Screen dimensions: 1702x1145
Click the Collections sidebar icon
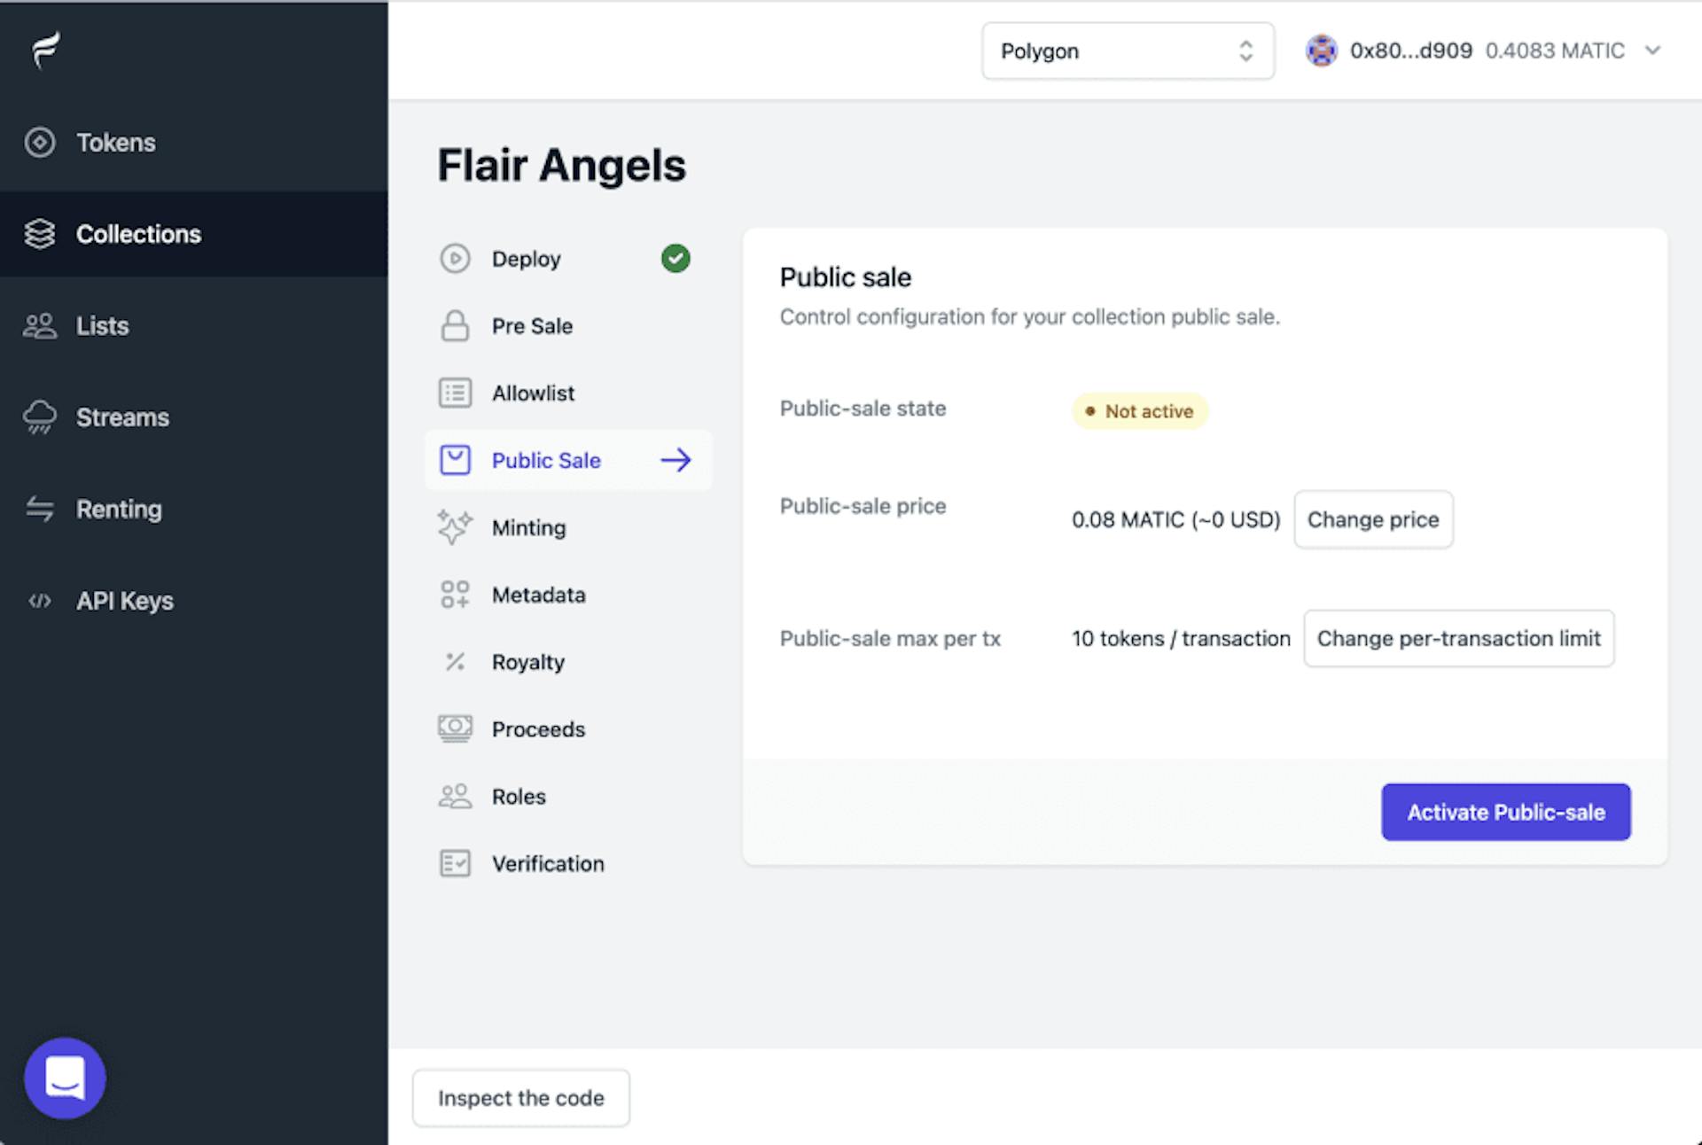pyautogui.click(x=43, y=234)
